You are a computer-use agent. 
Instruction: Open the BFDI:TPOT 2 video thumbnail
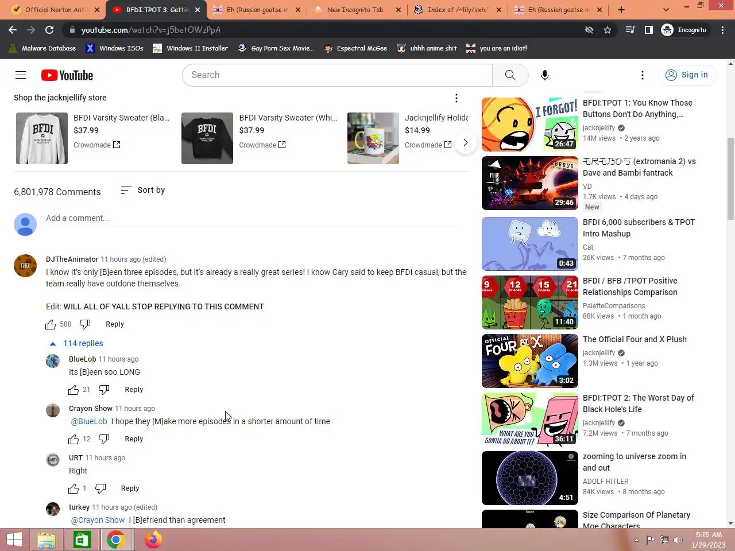pyautogui.click(x=530, y=420)
